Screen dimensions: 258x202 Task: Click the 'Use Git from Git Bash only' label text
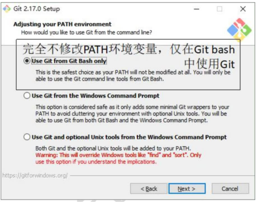point(69,61)
